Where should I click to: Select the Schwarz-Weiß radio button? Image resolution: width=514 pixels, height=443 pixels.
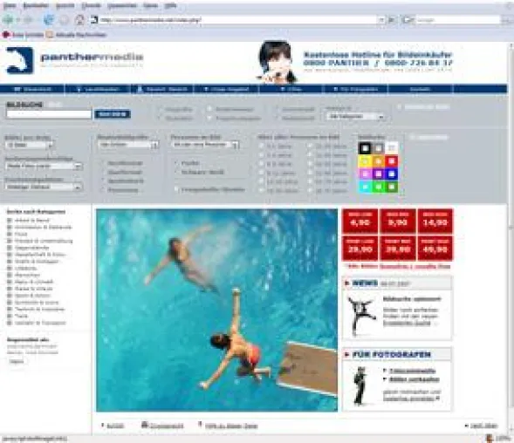(176, 172)
